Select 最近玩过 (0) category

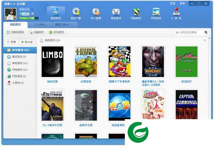(x=20, y=57)
